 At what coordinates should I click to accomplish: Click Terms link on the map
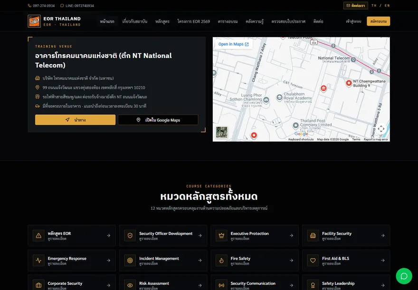[356, 139]
